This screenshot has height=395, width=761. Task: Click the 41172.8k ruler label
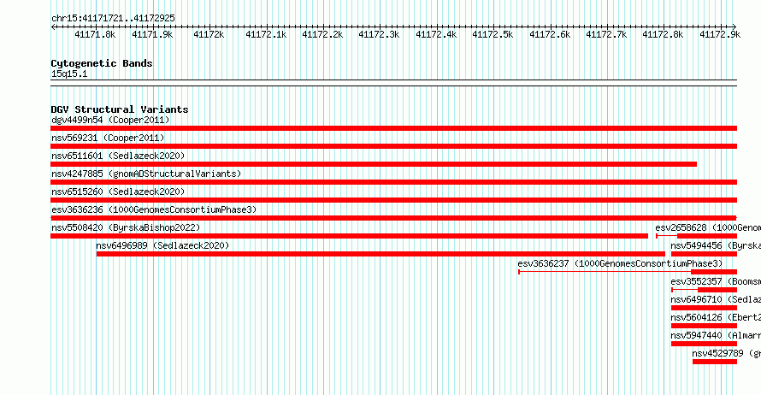(x=663, y=35)
